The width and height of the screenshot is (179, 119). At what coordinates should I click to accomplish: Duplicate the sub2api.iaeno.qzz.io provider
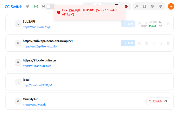click(x=147, y=43)
